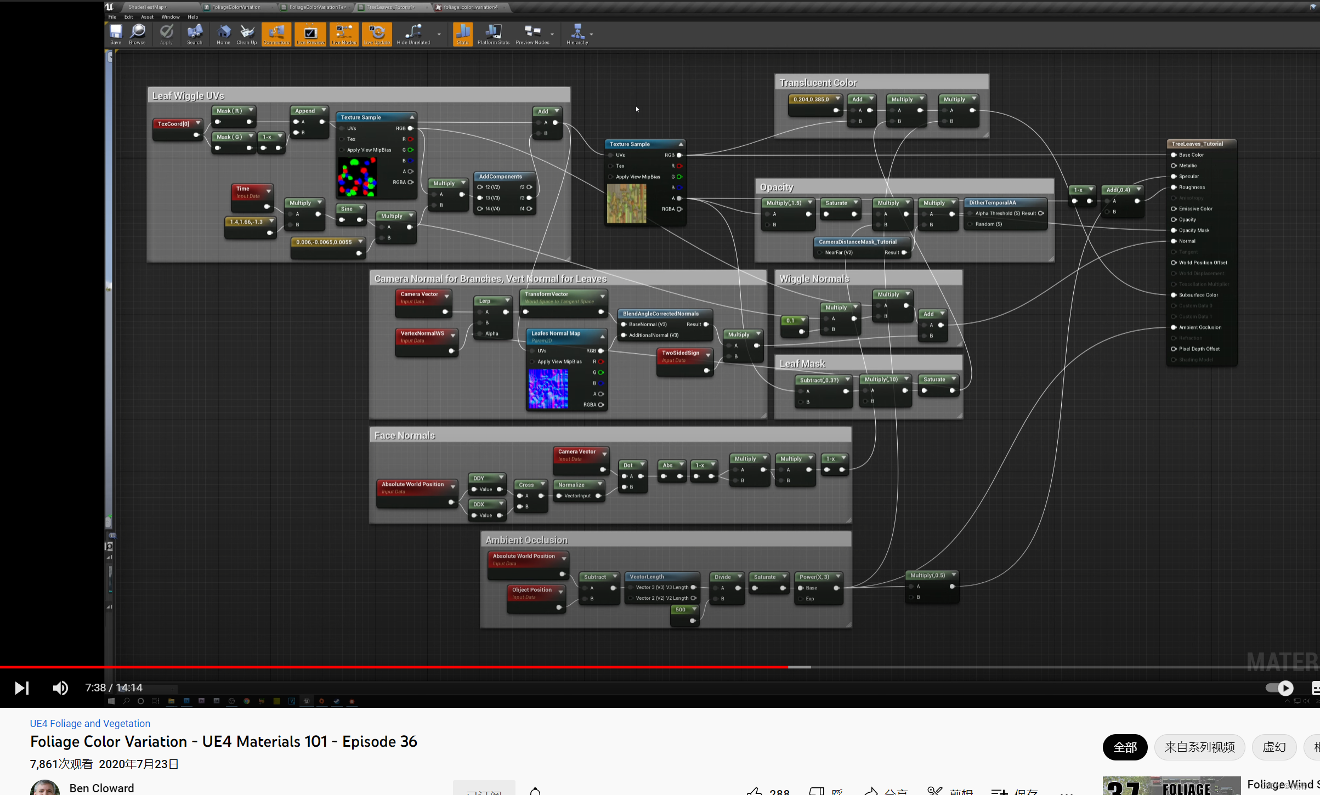
Task: Save the material asset
Action: pos(115,34)
